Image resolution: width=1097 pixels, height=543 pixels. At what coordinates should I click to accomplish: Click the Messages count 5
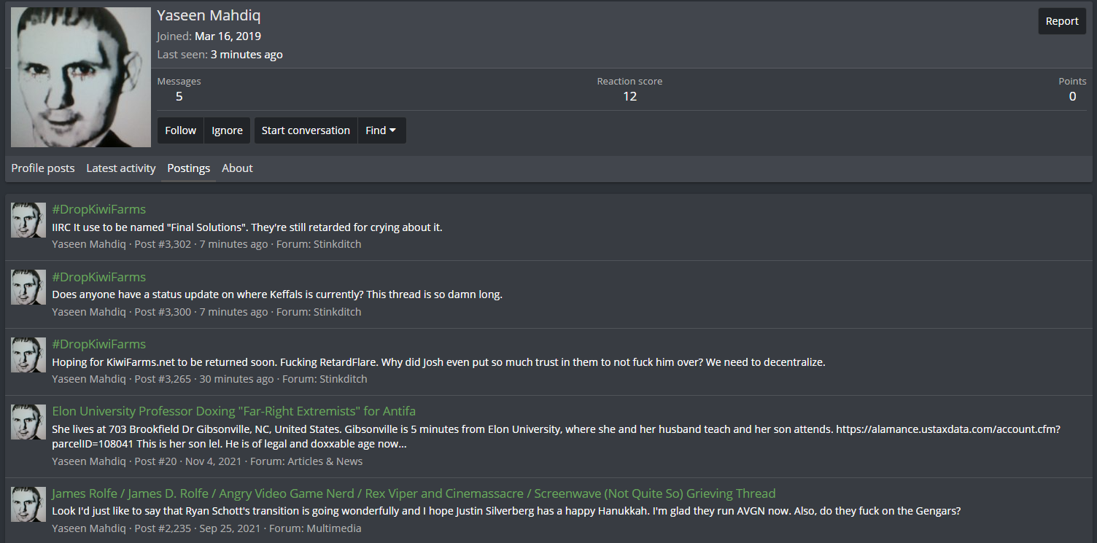pos(179,96)
